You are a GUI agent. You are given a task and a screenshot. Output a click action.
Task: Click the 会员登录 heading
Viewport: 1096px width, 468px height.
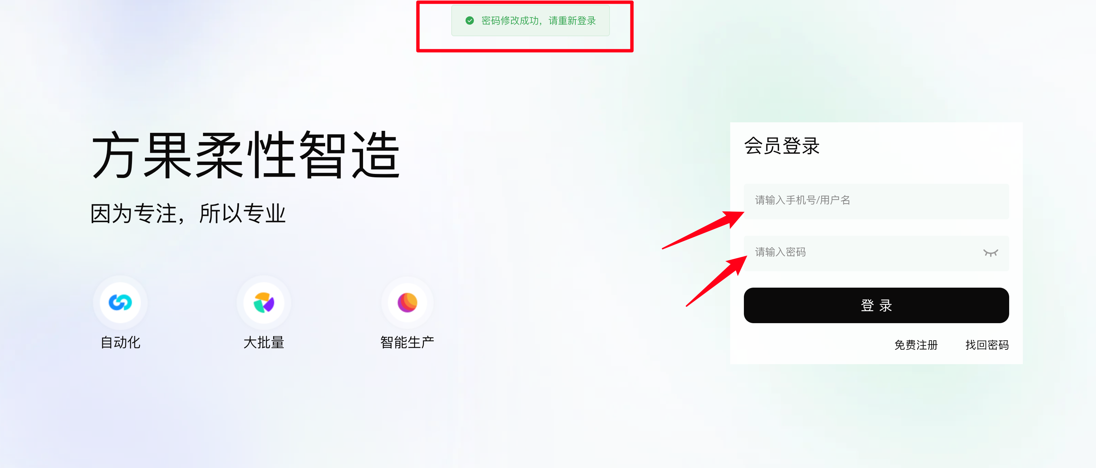(x=781, y=146)
